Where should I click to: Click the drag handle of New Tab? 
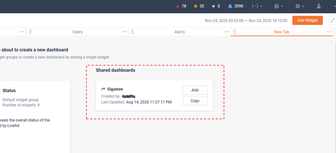pos(234,32)
